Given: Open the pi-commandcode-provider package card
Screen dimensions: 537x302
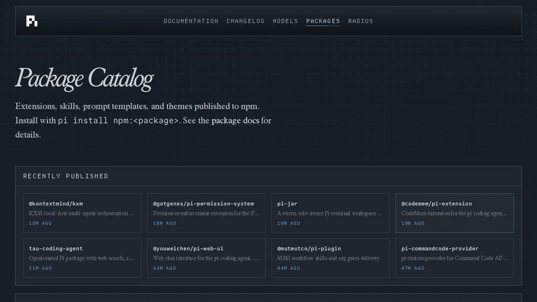Looking at the screenshot, I should 454,258.
